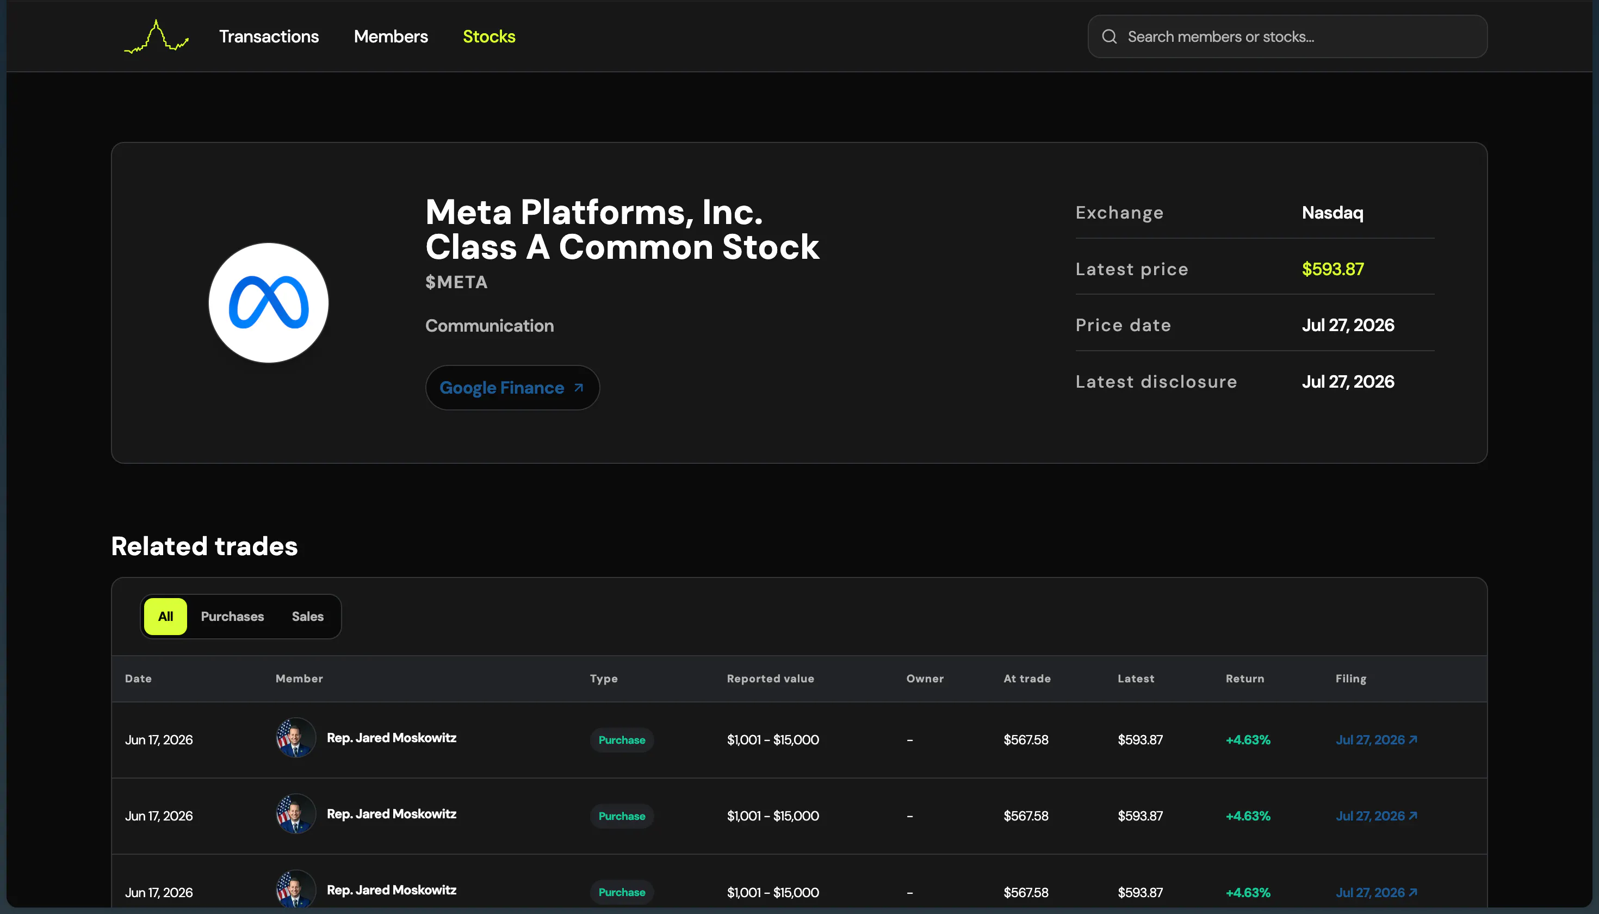Screen dimensions: 1599x914
Task: Click first row's $567.58 at-trade price
Action: [x=1026, y=740]
